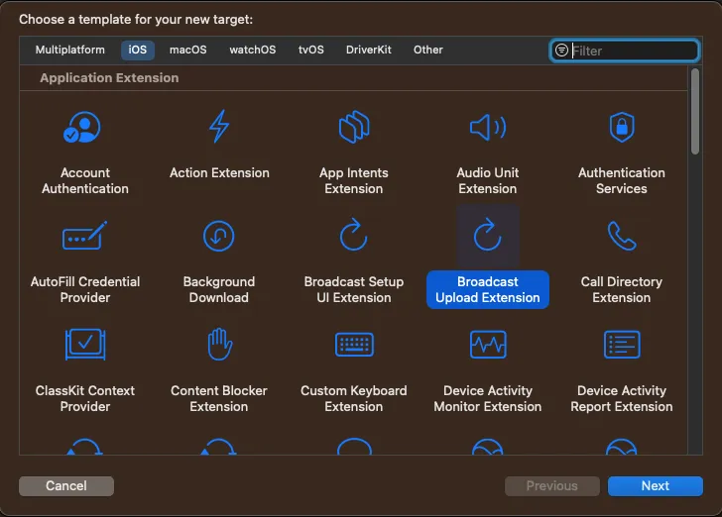Click the filter options icon in search field
Screen dimensions: 722x517
coord(561,51)
